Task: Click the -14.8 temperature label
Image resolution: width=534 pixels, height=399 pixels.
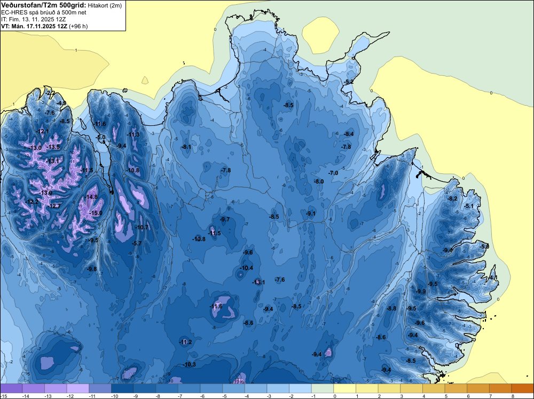Action: [x=91, y=197]
